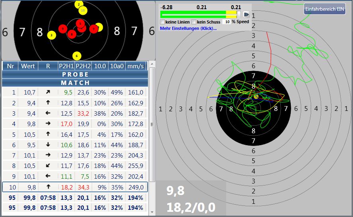This screenshot has height=217, width=353.
Task: Open 'Mehr Einstellungen (Klick)...' link
Action: coord(188,29)
